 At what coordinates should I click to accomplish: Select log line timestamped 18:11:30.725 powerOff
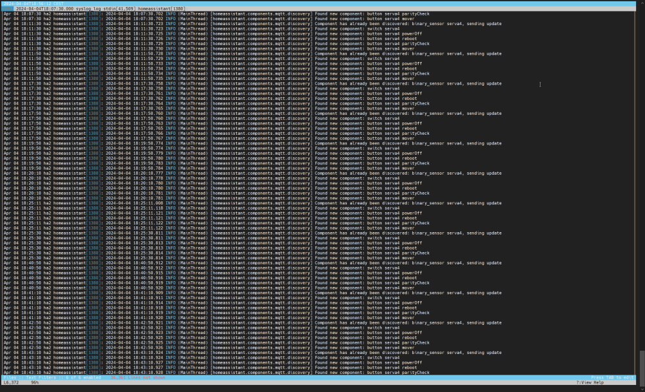tap(213, 34)
